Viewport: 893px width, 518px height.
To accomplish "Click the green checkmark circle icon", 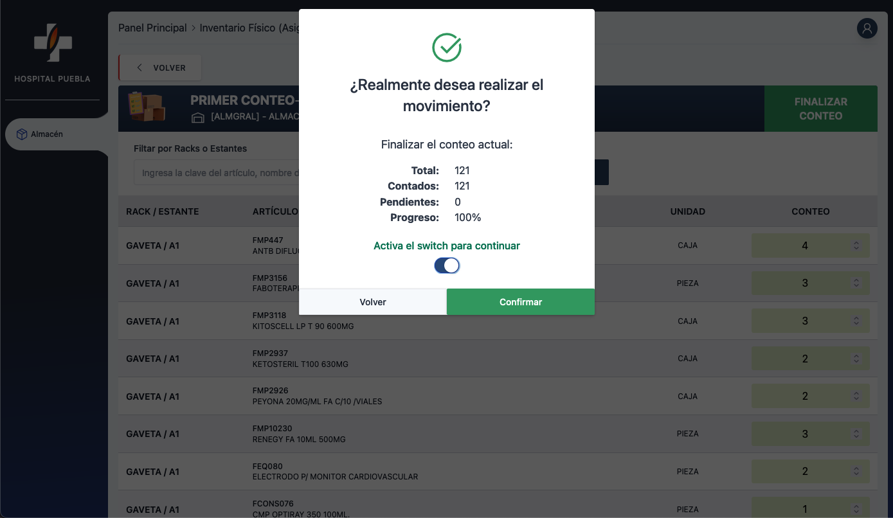I will tap(447, 48).
